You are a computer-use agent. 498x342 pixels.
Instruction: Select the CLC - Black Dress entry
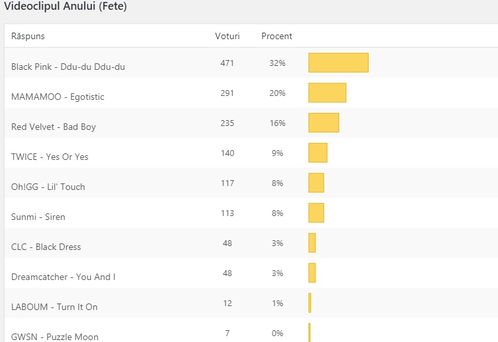tap(46, 247)
